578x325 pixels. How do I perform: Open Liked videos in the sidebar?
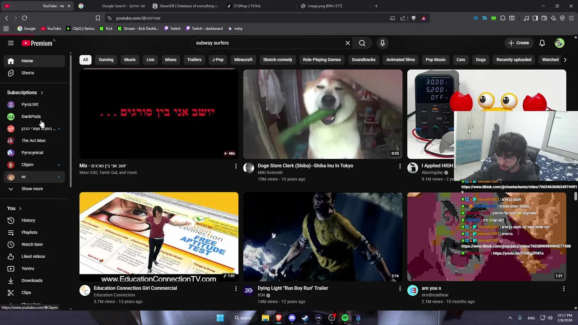coord(34,256)
